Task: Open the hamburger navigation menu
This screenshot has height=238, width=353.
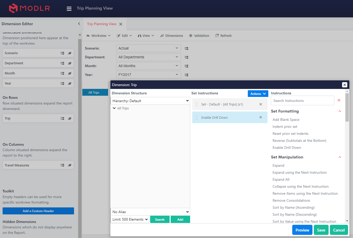Action: pyautogui.click(x=69, y=9)
